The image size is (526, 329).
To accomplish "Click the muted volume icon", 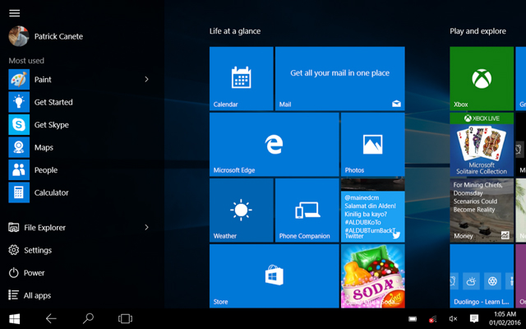I will pos(453,319).
